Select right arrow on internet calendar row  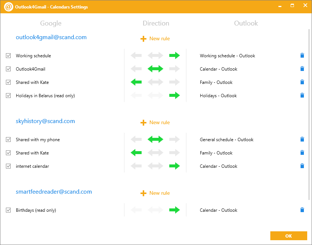(x=174, y=166)
